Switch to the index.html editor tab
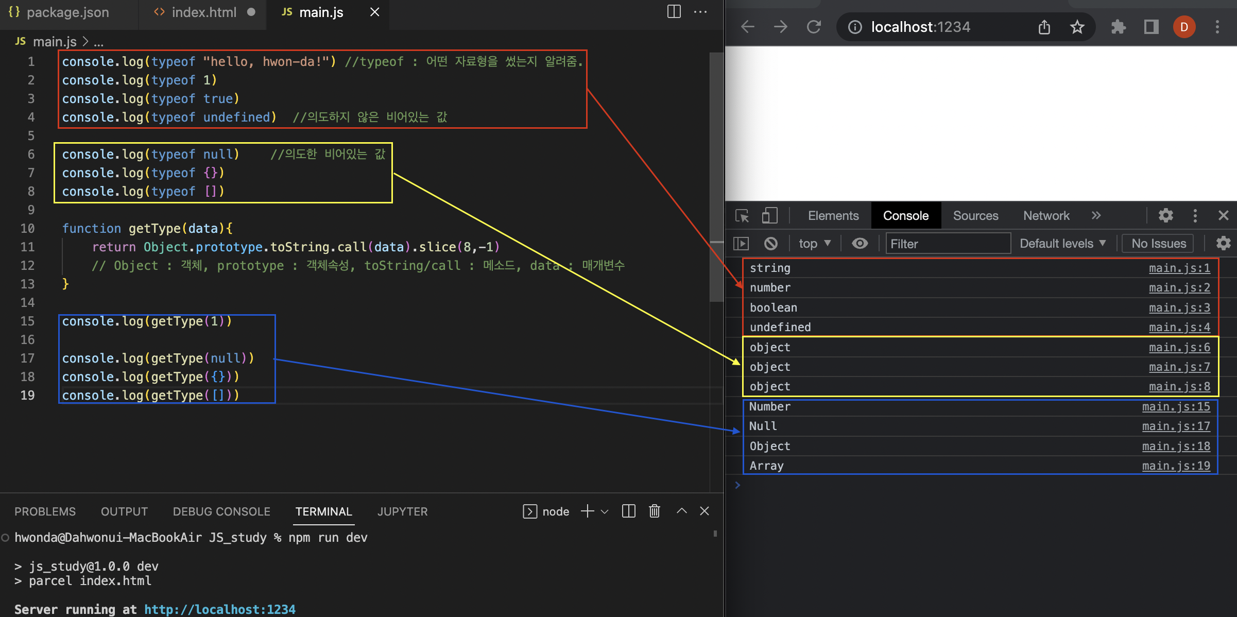Image resolution: width=1237 pixels, height=617 pixels. 203,12
